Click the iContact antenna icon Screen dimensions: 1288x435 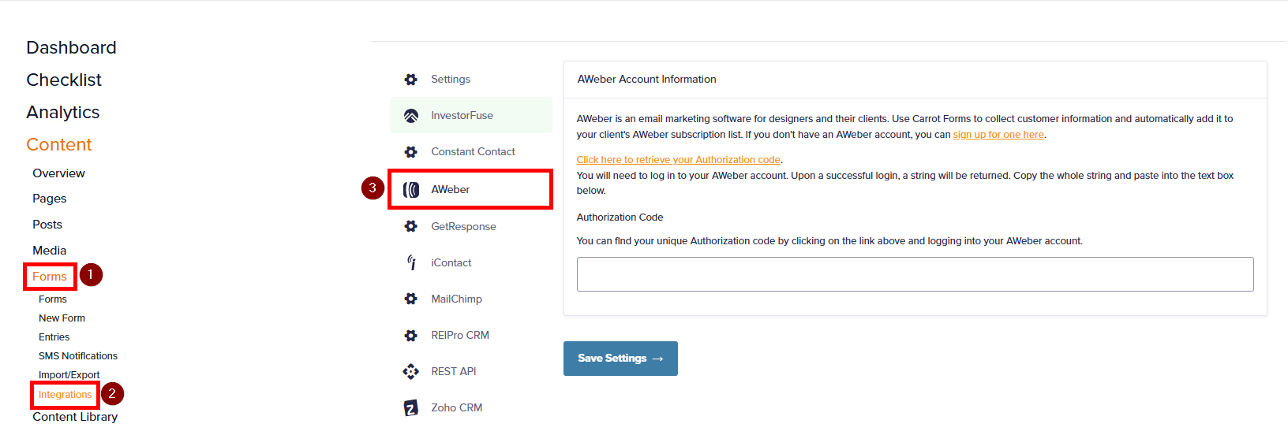click(411, 262)
